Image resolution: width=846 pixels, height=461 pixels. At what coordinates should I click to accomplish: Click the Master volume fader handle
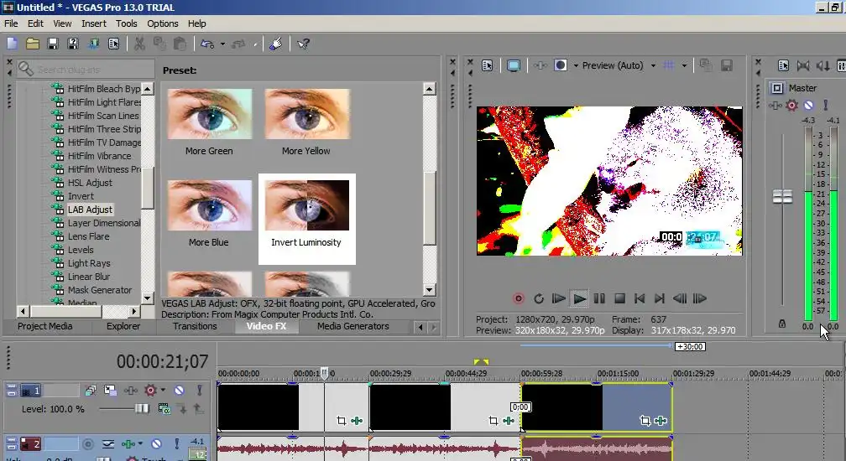click(x=782, y=196)
